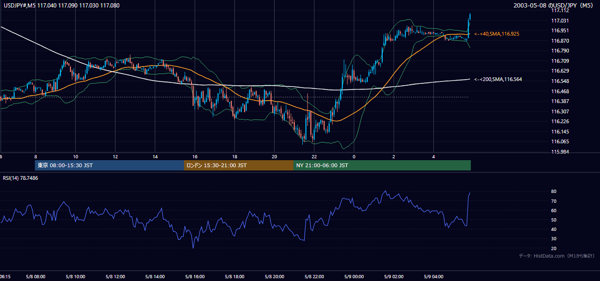600x281 pixels.
Task: Click price axis label 117.112
Action: [x=560, y=10]
